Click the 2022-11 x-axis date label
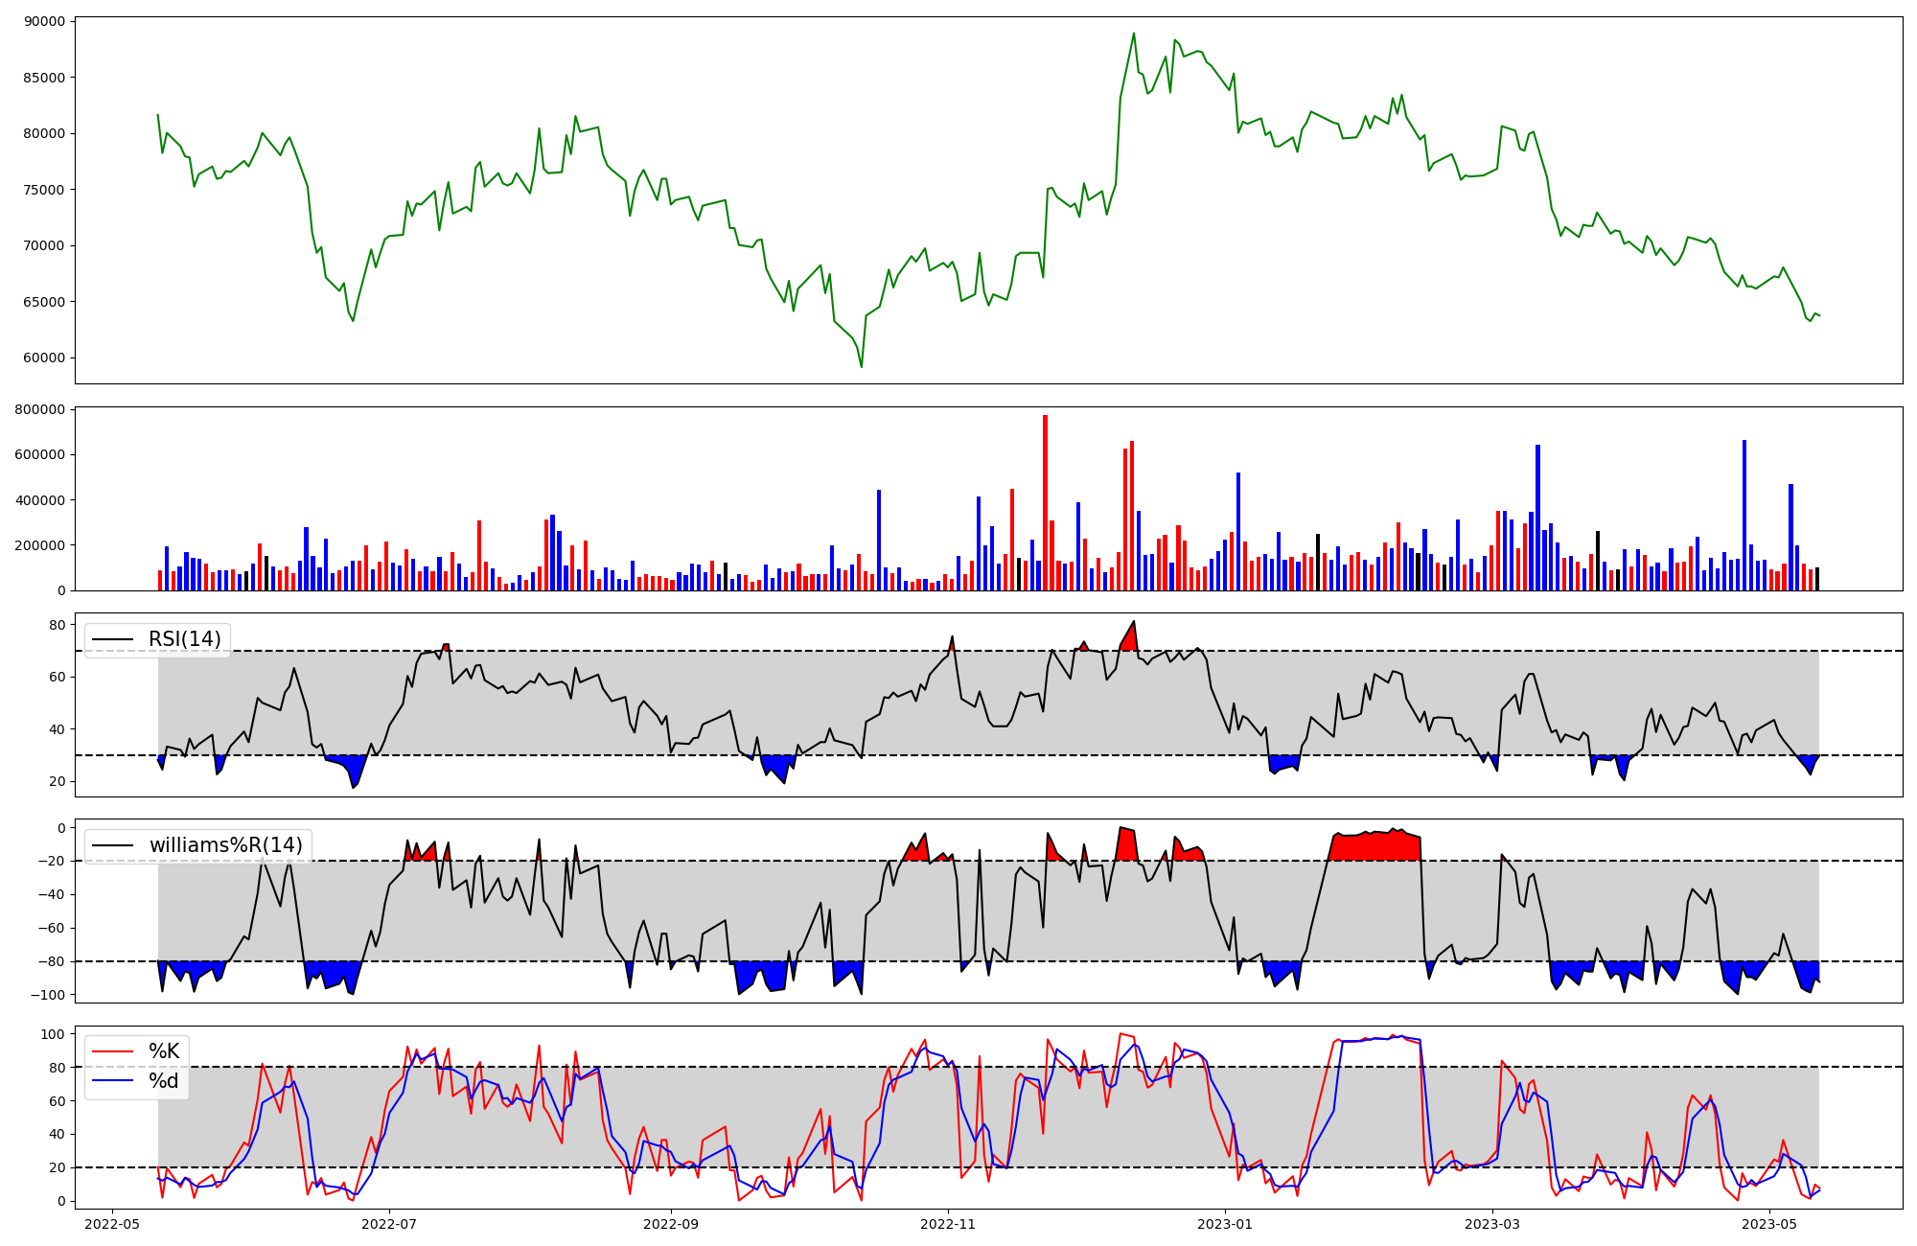This screenshot has width=1917, height=1246. tap(948, 1224)
